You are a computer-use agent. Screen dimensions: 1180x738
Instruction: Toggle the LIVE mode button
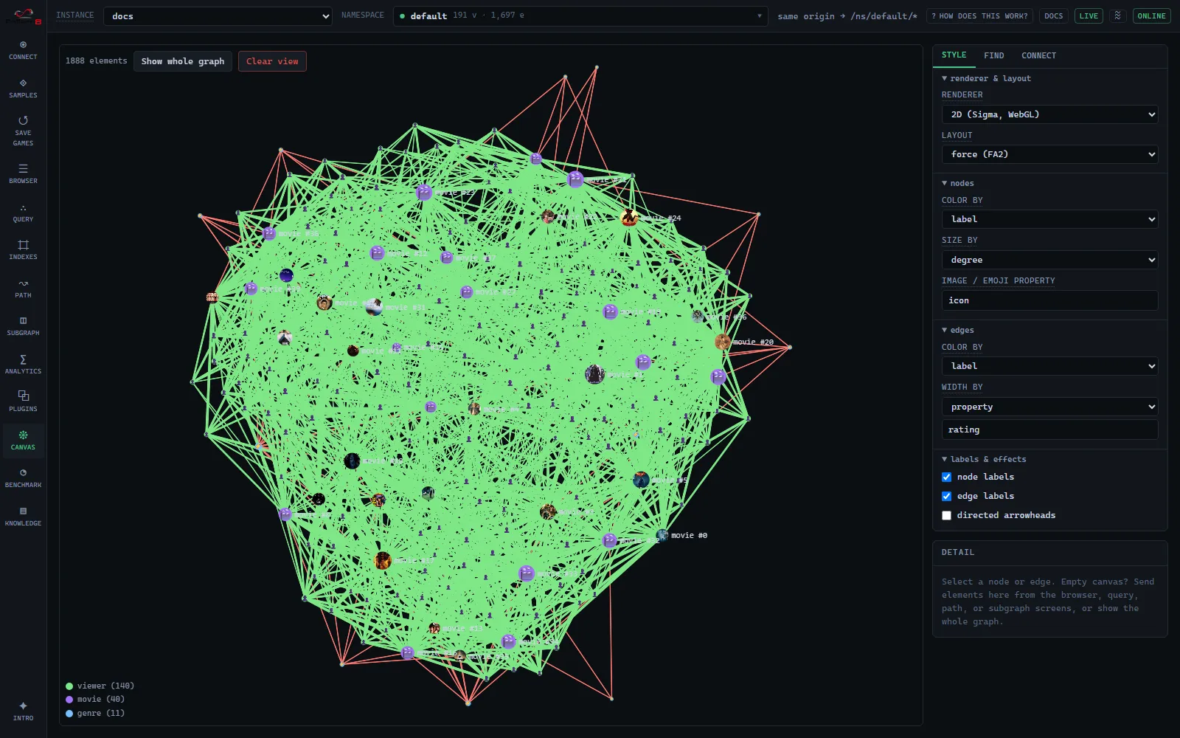[1089, 15]
